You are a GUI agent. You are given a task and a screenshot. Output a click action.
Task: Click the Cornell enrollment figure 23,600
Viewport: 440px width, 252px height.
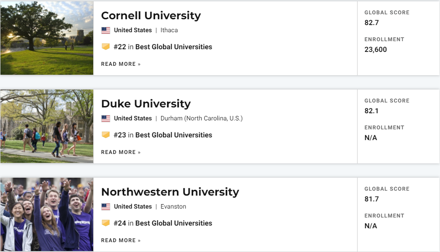pyautogui.click(x=375, y=50)
